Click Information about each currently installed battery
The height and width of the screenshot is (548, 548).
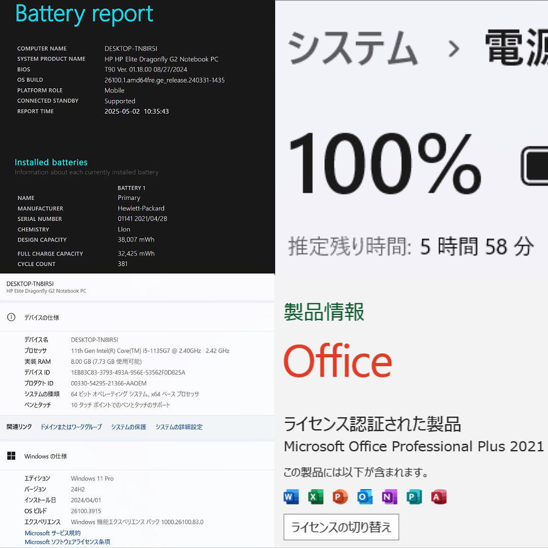pos(87,173)
